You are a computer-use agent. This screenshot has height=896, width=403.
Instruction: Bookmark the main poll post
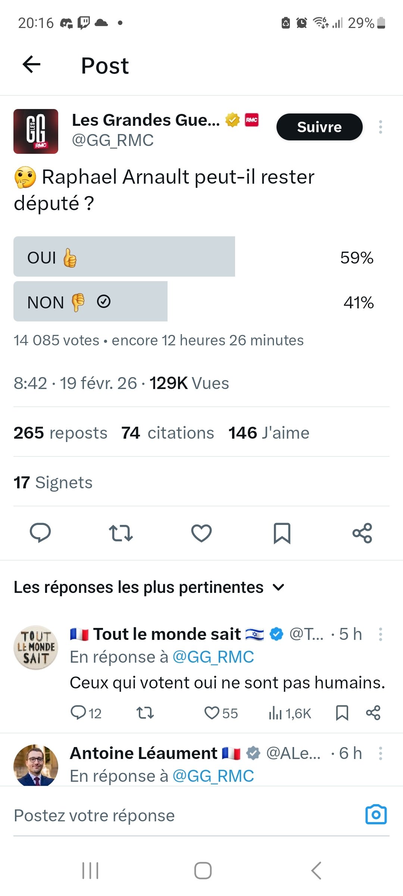click(282, 533)
